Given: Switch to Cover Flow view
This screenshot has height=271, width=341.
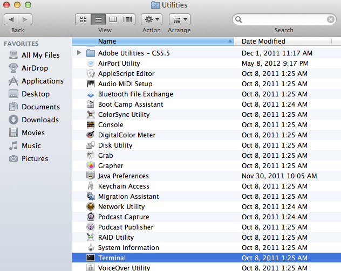Looking at the screenshot, I should pos(127,19).
